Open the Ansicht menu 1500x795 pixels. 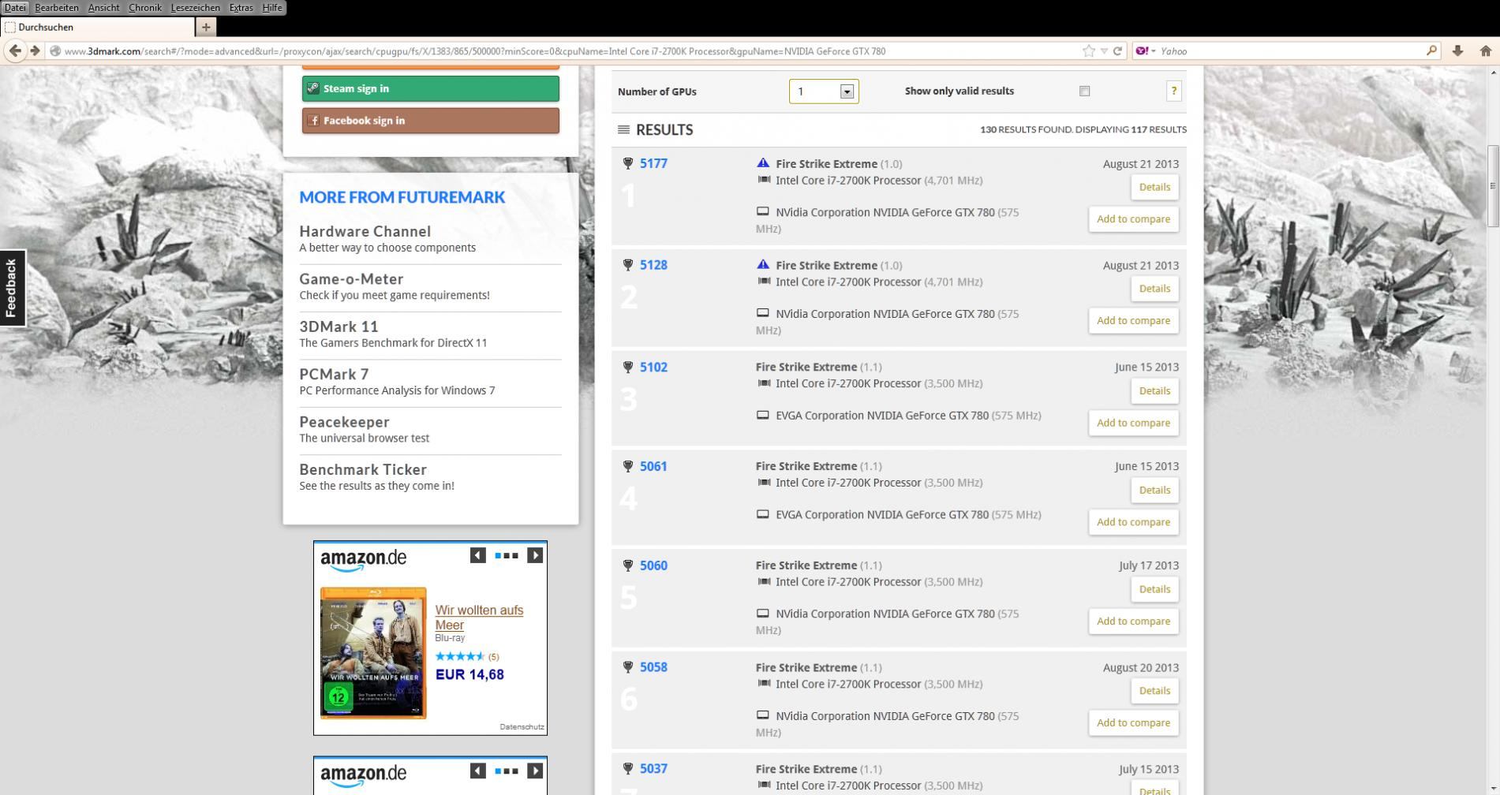tap(103, 8)
